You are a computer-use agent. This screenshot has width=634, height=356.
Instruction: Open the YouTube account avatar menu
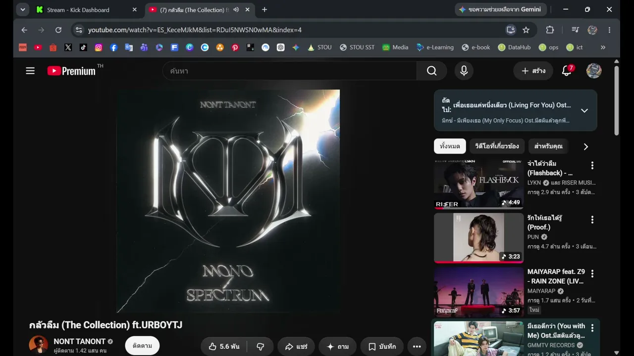tap(594, 71)
